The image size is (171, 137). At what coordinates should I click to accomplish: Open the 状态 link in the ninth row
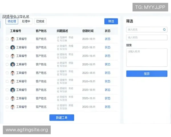(107, 107)
